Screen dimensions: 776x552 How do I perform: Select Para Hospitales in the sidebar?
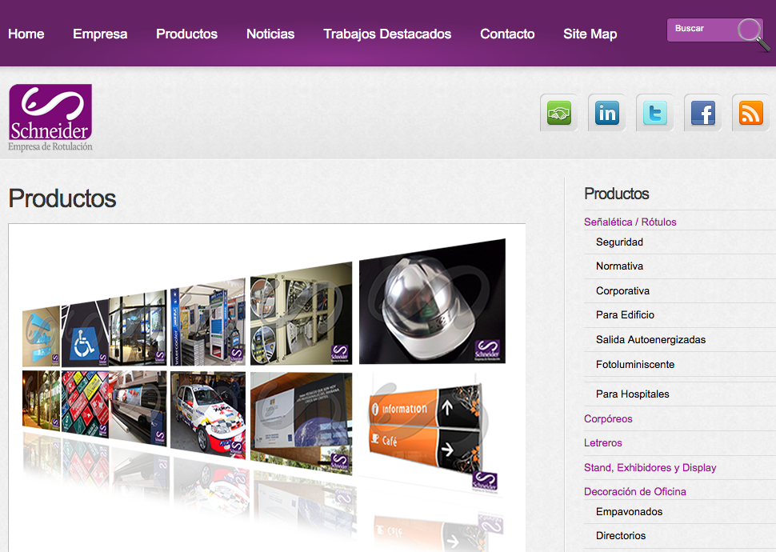(x=633, y=394)
